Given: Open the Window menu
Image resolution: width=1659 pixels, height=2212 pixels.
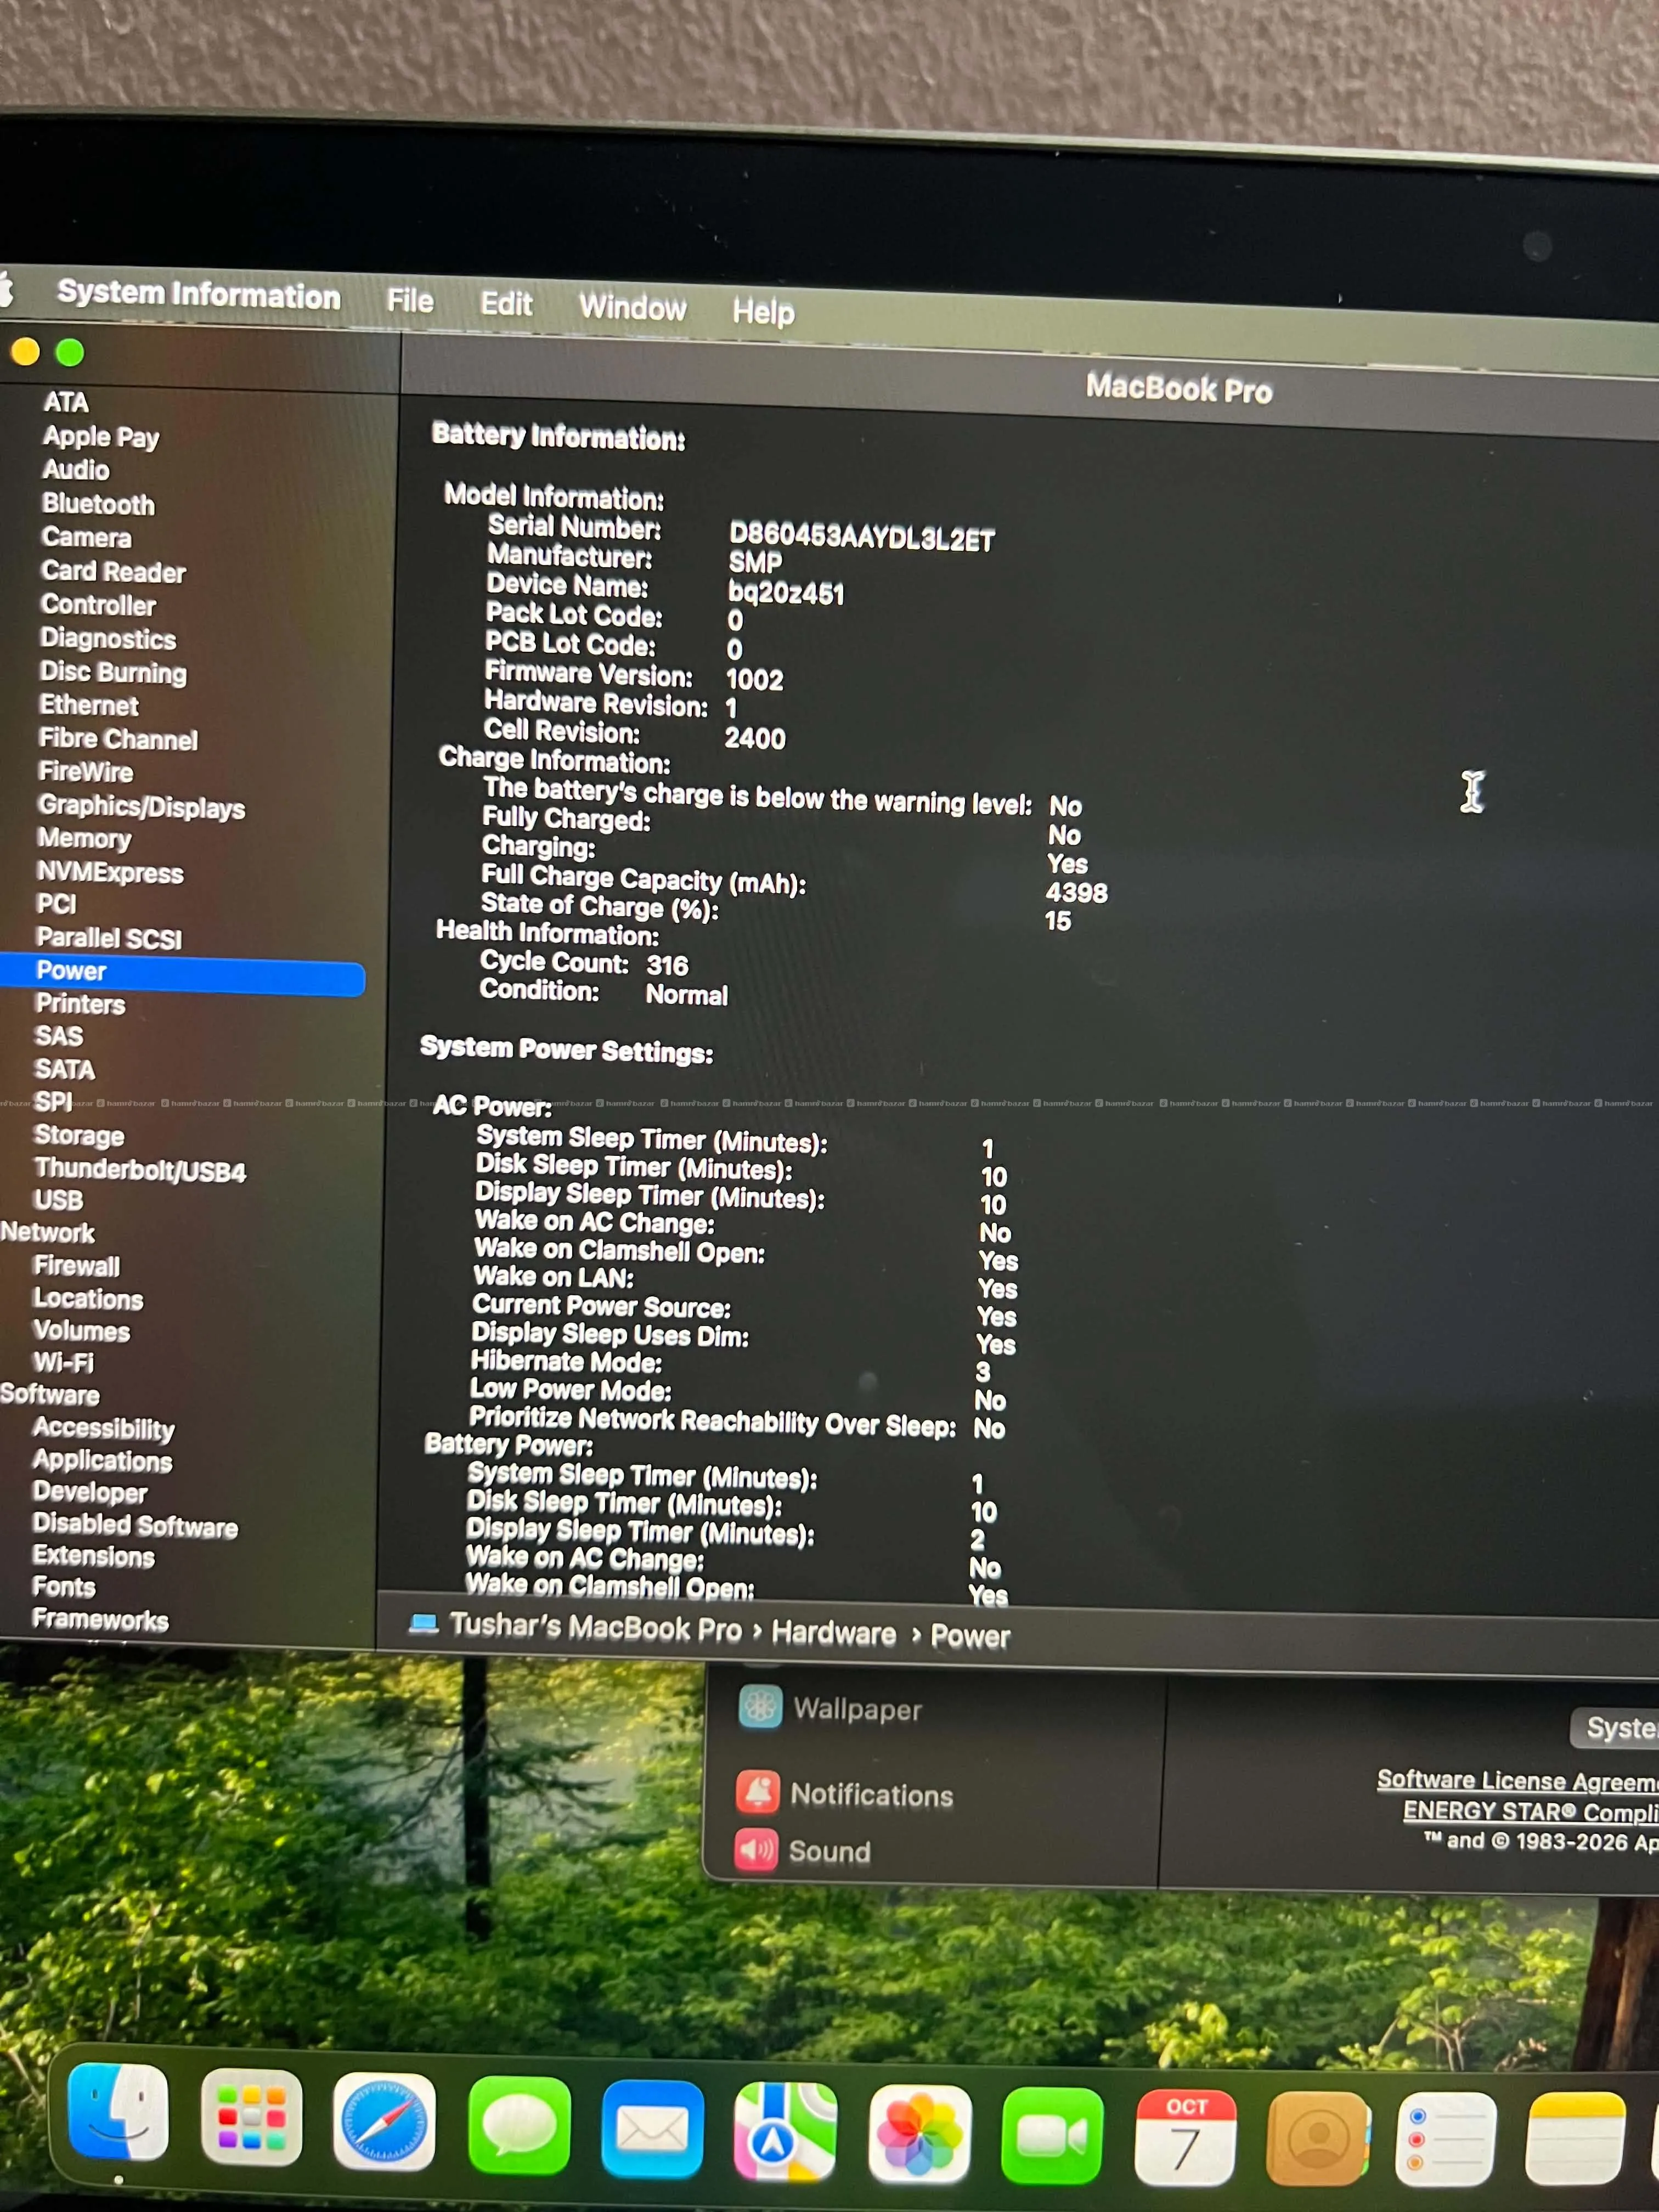Looking at the screenshot, I should [x=632, y=307].
